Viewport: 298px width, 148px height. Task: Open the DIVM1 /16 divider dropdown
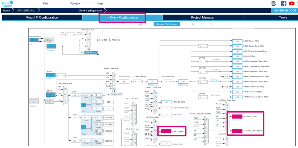pos(76,95)
